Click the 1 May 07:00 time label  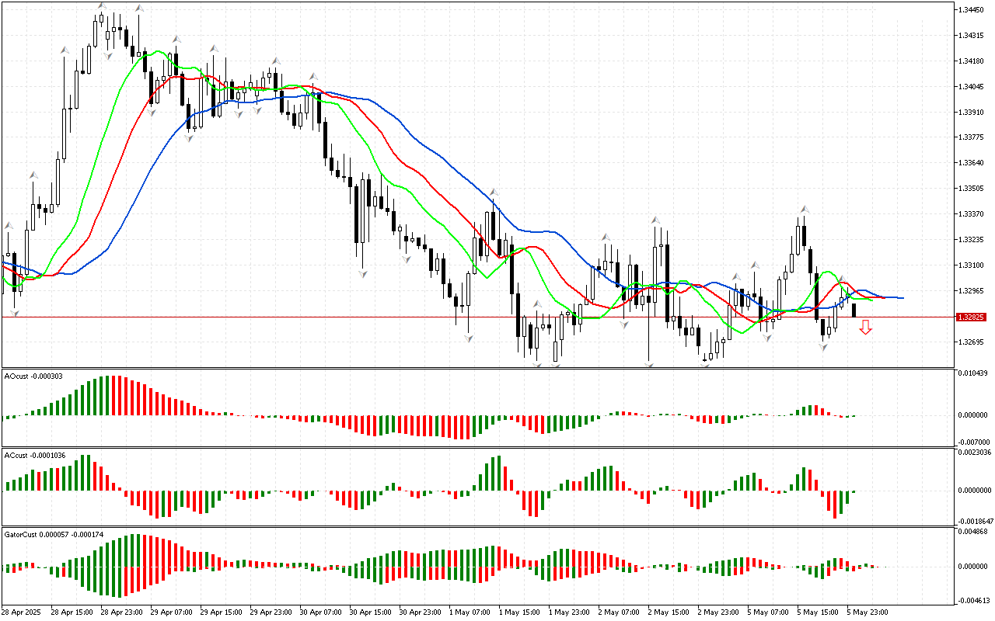468,612
